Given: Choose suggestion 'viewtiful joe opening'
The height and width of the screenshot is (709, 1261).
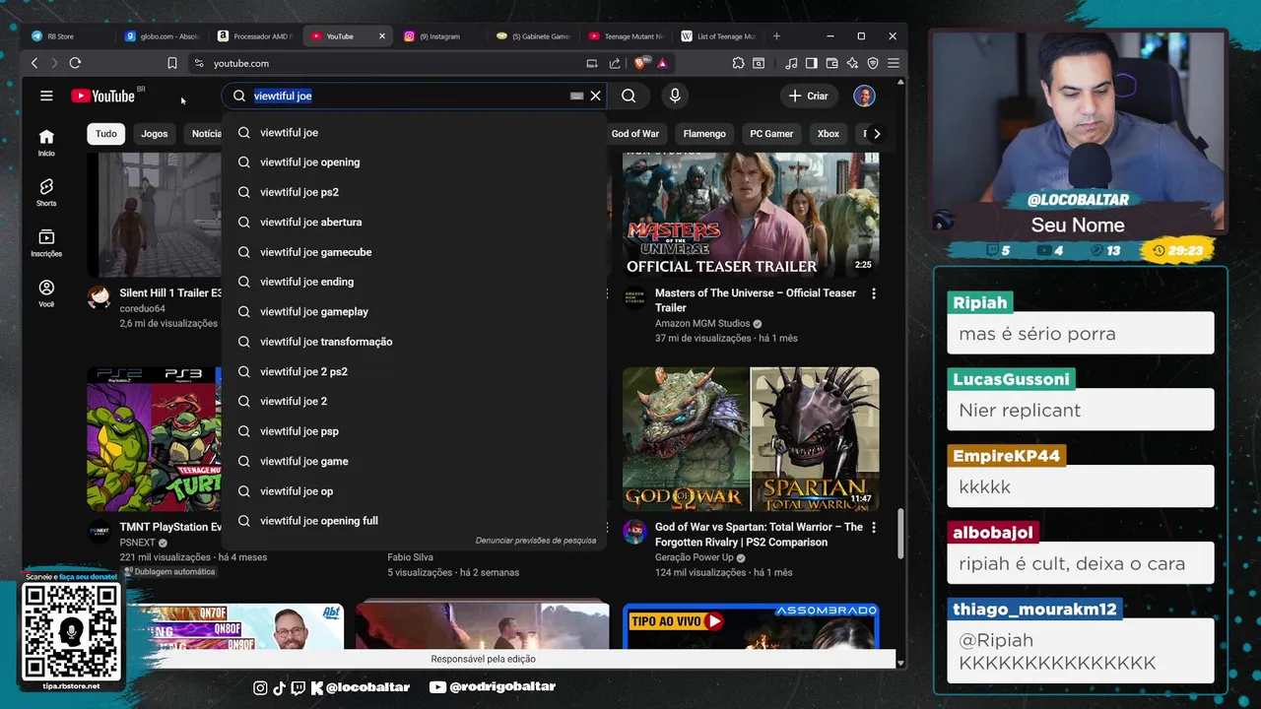Looking at the screenshot, I should tap(414, 162).
